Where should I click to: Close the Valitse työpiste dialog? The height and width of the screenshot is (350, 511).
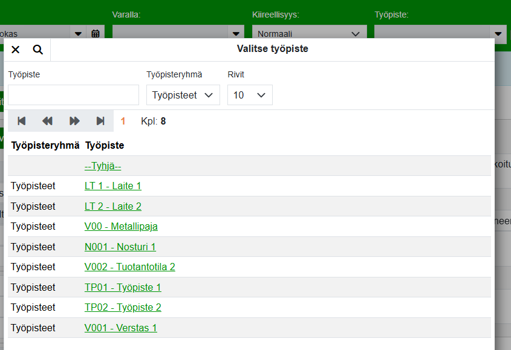(x=16, y=50)
